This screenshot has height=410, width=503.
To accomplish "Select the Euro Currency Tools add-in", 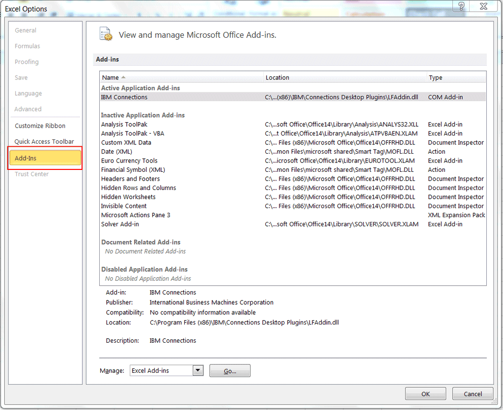I will (129, 161).
